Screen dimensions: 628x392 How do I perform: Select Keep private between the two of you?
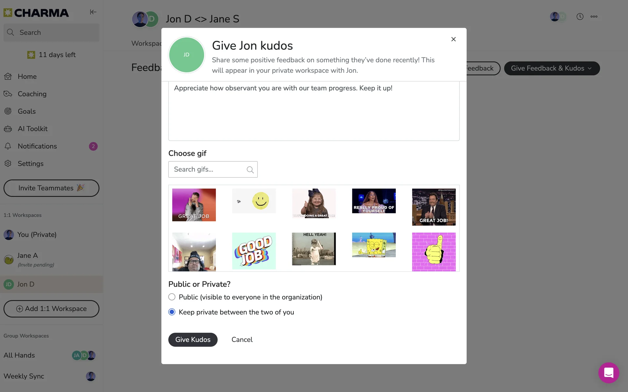tap(172, 312)
